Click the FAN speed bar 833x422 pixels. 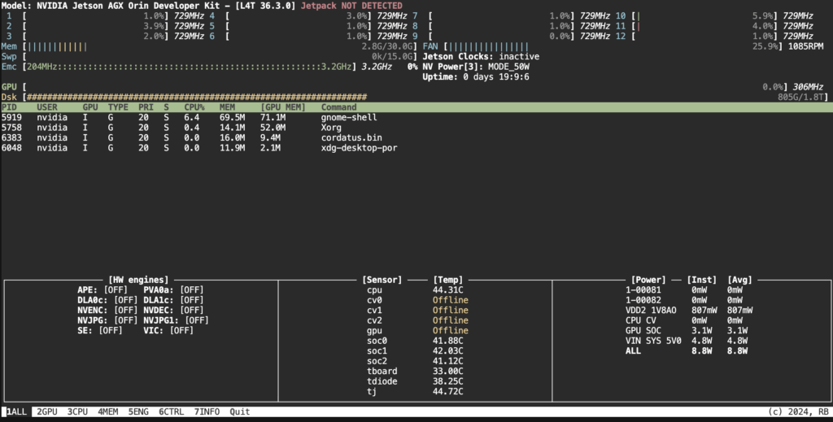618,47
